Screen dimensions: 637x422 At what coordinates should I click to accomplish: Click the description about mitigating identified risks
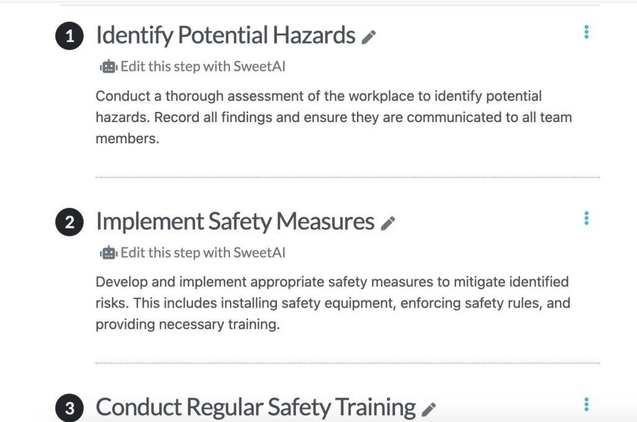(333, 303)
